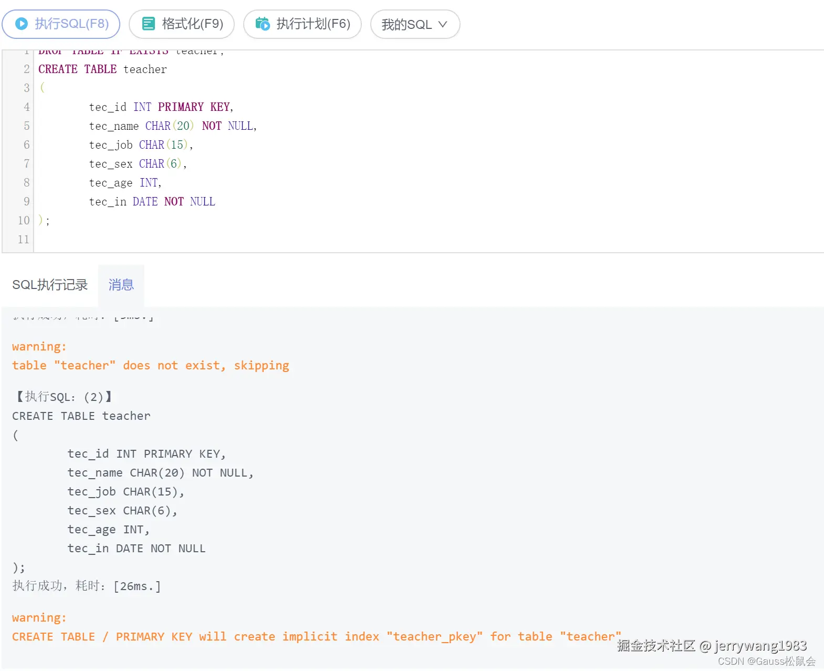824x671 pixels.
Task: Click 执行成功, 耗时: [26ms.] message
Action: (87, 586)
